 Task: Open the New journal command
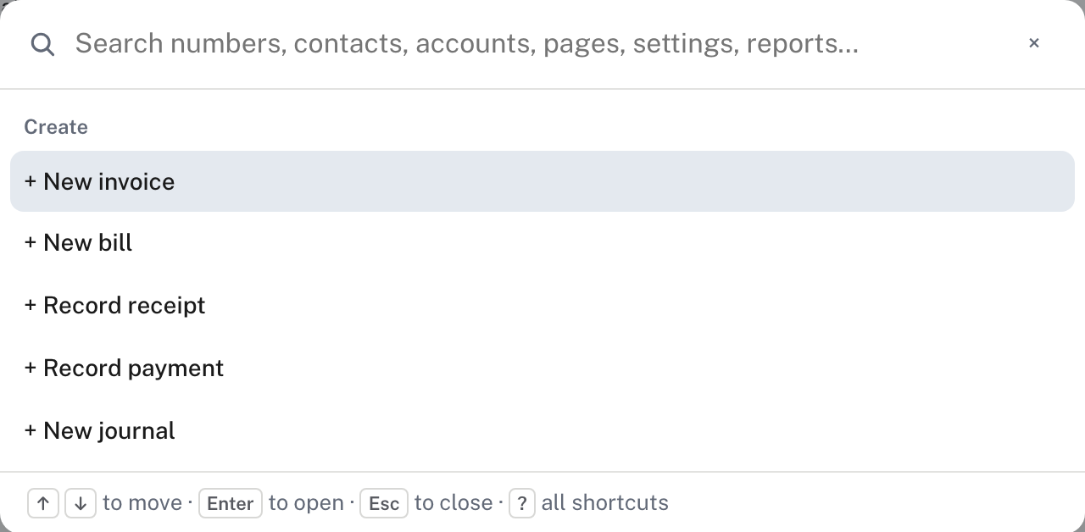(542, 430)
